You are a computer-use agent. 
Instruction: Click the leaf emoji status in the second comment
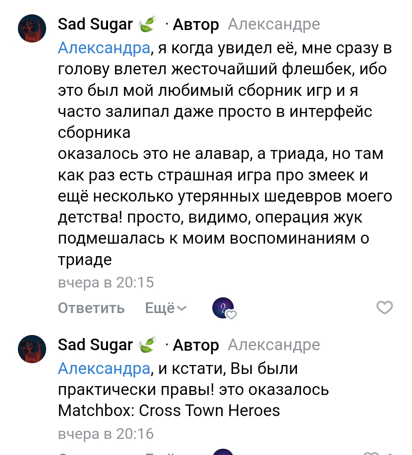point(147,345)
